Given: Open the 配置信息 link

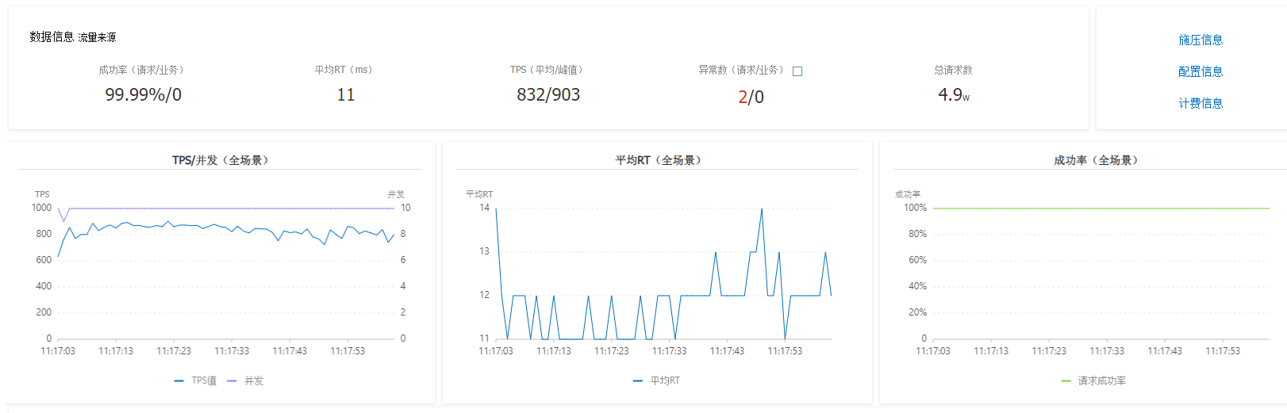Looking at the screenshot, I should point(1200,71).
